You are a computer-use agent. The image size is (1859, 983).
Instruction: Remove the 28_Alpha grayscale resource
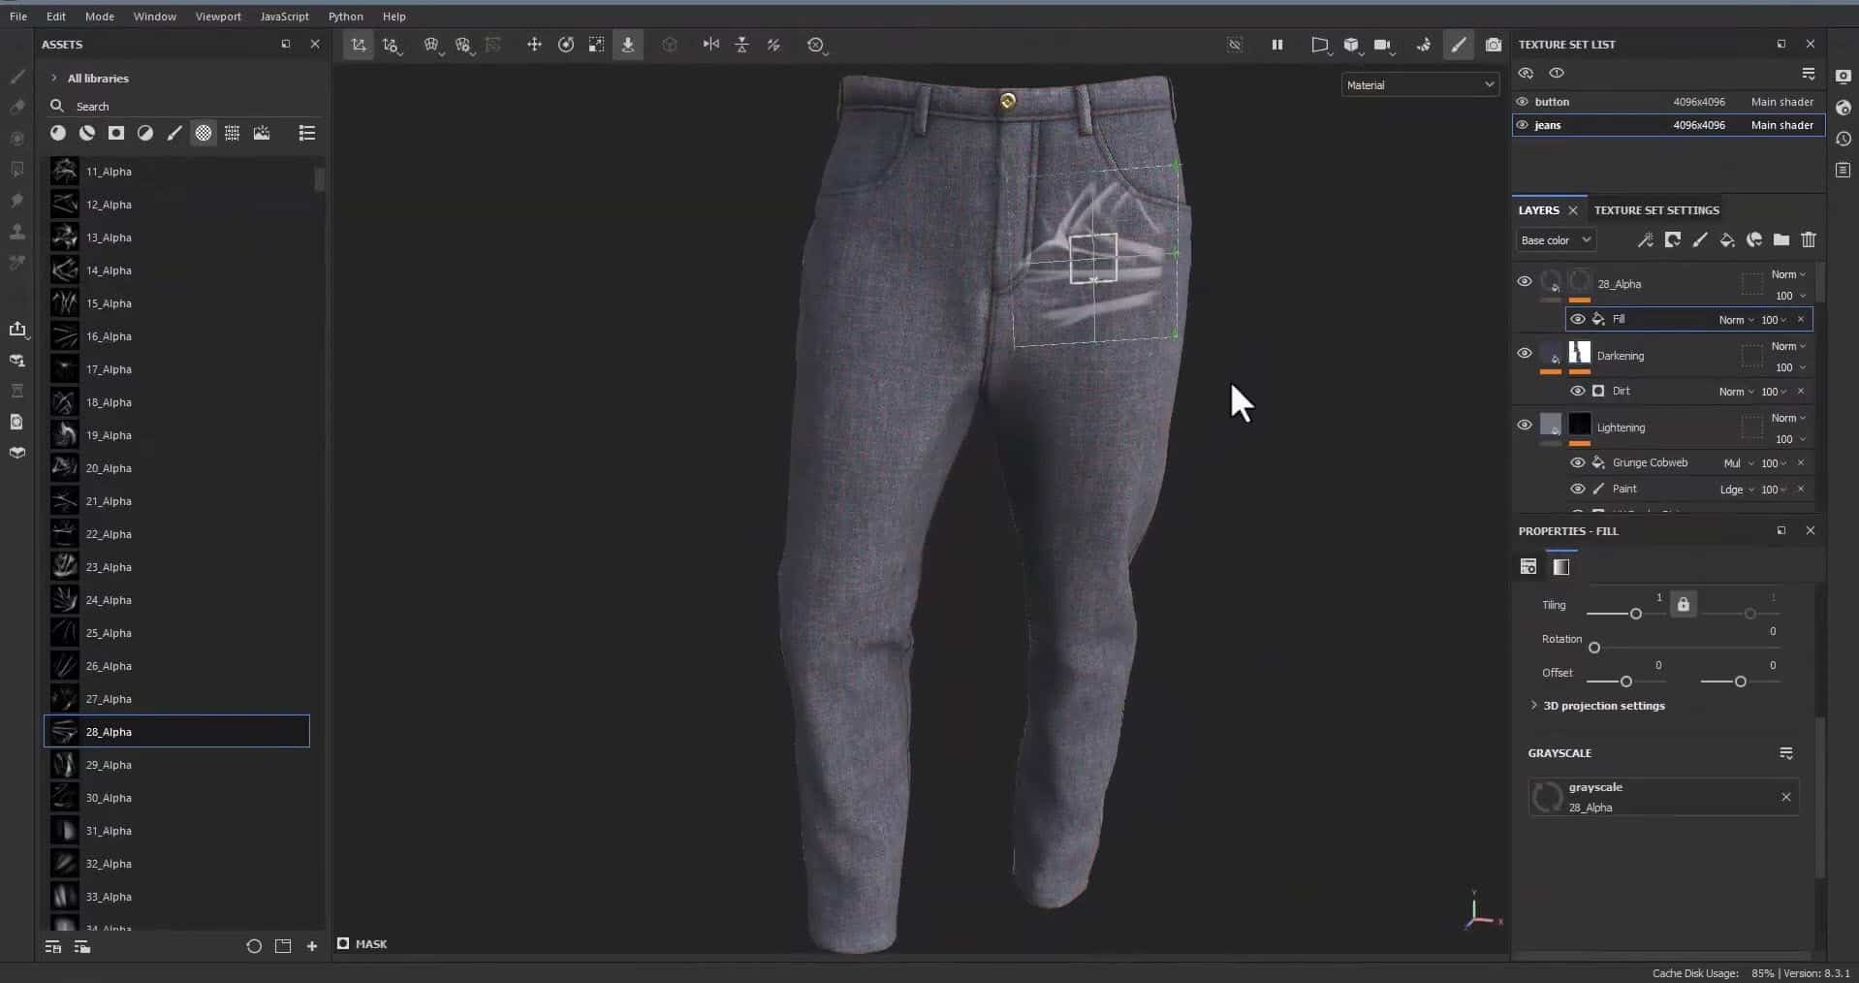click(1785, 797)
